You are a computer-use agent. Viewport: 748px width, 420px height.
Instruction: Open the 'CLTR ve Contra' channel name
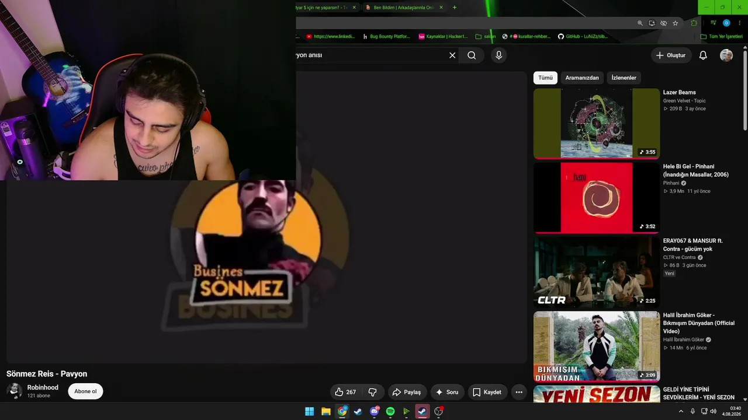[679, 257]
